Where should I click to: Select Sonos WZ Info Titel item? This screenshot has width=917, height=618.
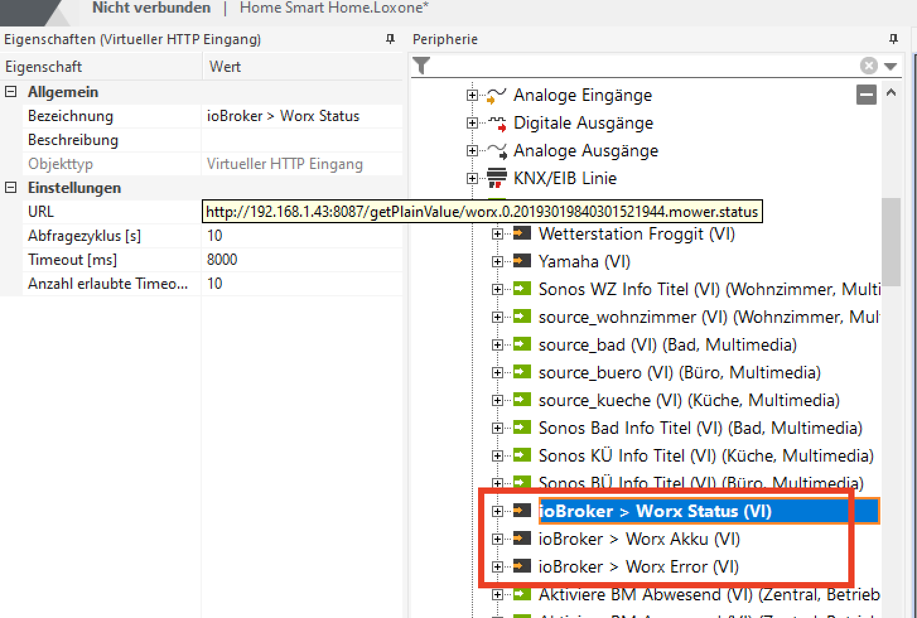click(631, 289)
